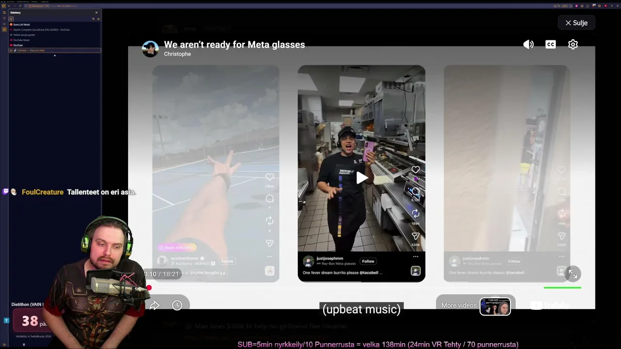621x349 pixels.
Task: Switch to the Suno | AI Music tab
Action: 54,25
